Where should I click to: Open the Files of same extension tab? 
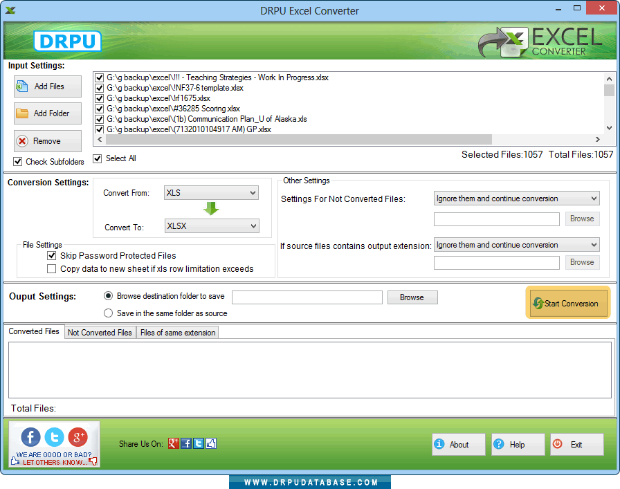[x=177, y=332]
